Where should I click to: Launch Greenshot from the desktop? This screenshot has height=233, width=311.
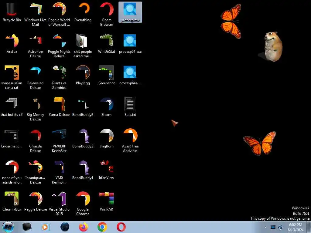[107, 75]
